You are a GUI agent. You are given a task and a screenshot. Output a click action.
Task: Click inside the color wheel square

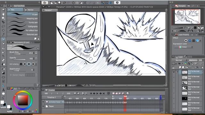coord(23,100)
